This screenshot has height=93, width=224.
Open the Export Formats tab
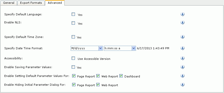31,3
